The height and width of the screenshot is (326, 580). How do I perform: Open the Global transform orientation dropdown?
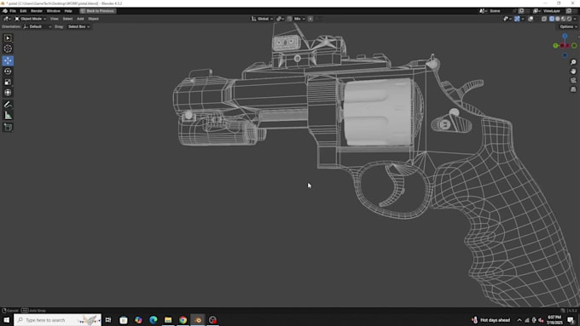(262, 19)
